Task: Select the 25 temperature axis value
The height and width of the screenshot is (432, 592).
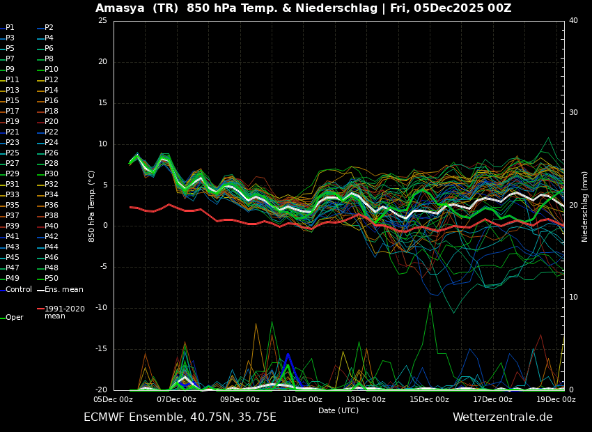Action: pyautogui.click(x=102, y=21)
